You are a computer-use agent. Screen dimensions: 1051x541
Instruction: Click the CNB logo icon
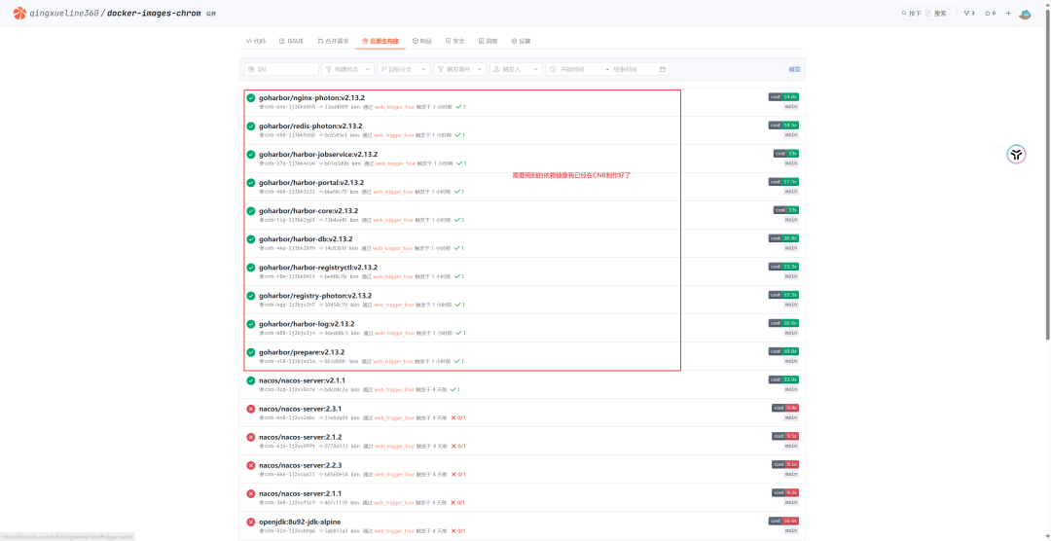point(19,13)
